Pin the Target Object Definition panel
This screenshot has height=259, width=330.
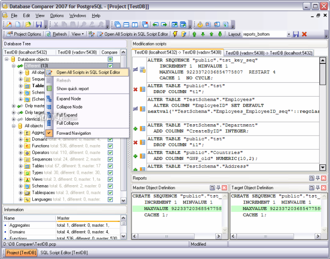pyautogui.click(x=318, y=188)
